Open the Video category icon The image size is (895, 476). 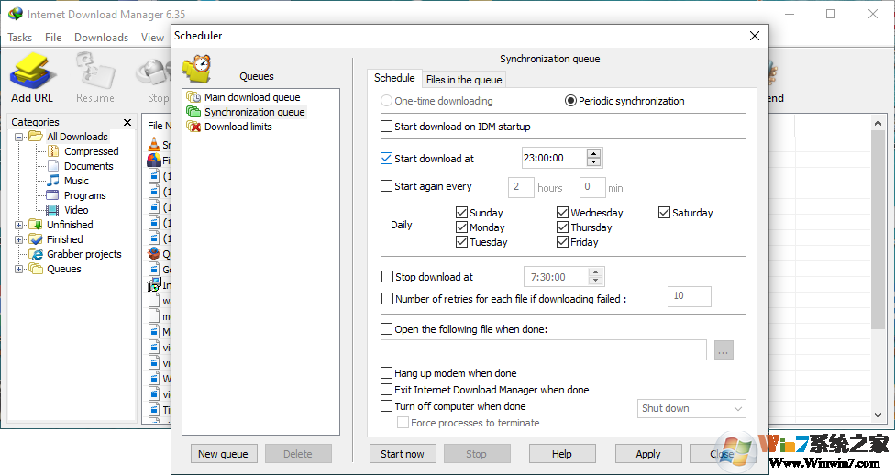click(53, 210)
